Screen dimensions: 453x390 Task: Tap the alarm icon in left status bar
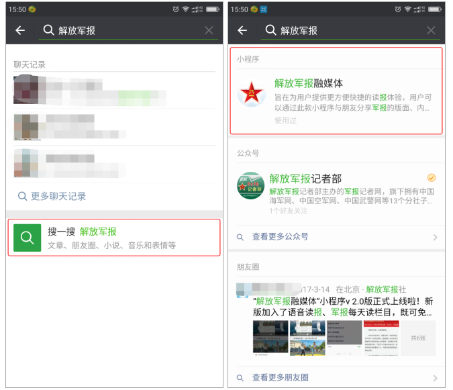[x=176, y=9]
